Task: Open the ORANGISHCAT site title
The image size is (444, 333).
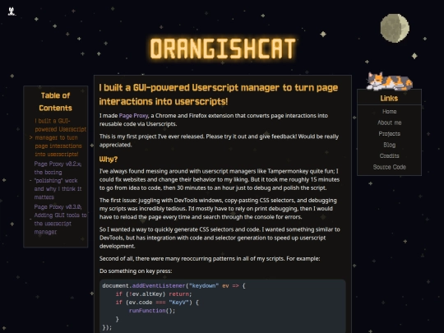Action: tap(223, 49)
